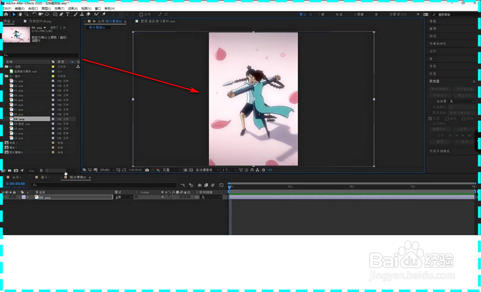Delete selected project item with trash icon
Image resolution: width=481 pixels, height=292 pixels.
point(41,171)
